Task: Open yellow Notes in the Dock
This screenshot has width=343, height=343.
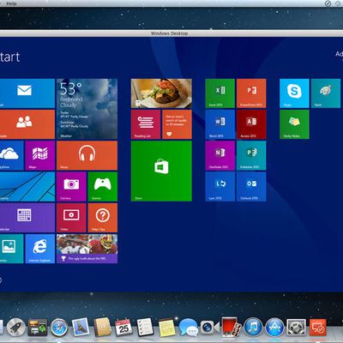Action: coord(166,328)
